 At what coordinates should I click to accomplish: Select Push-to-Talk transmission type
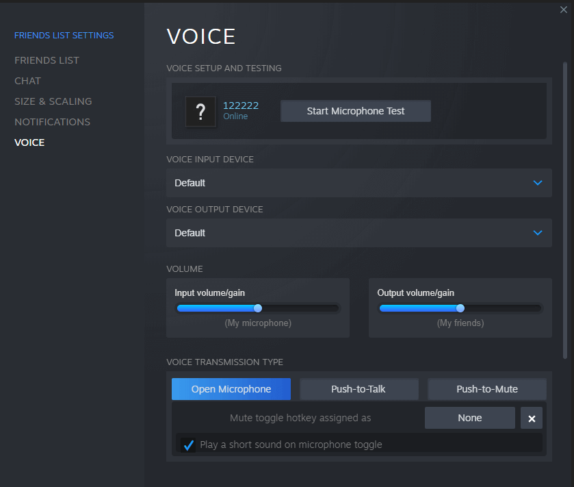[x=358, y=388]
